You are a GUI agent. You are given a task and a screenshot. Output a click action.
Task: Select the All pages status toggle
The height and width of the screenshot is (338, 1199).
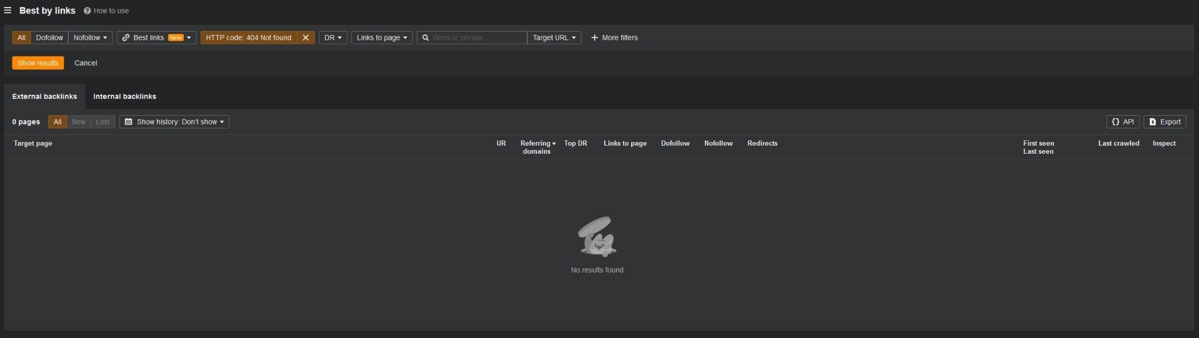pos(57,122)
